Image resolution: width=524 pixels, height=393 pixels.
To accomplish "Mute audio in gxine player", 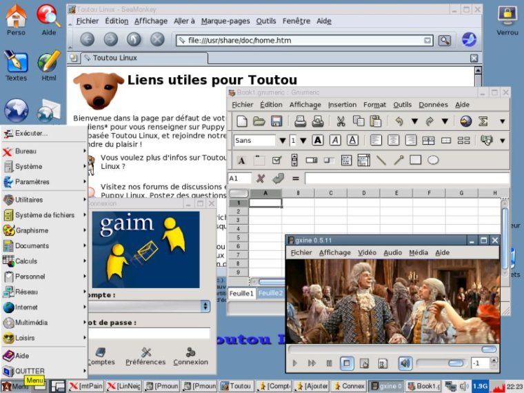I will point(404,363).
